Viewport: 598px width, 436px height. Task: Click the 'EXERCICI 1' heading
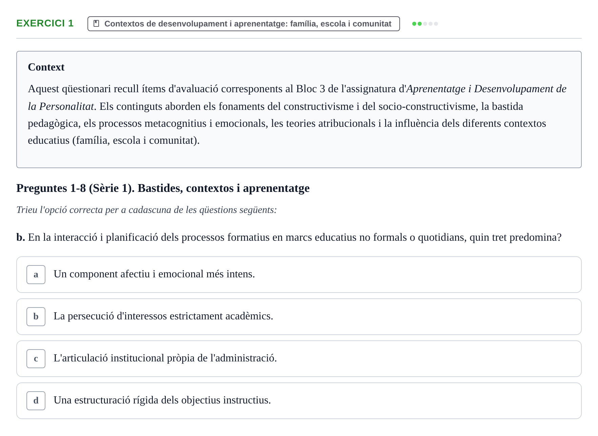tap(45, 23)
